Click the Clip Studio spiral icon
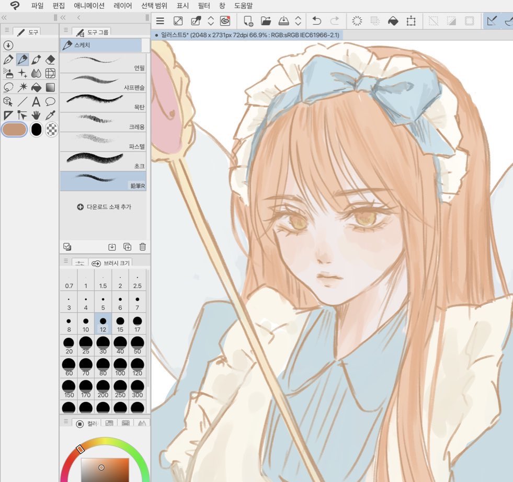The image size is (513, 482). coord(225,21)
